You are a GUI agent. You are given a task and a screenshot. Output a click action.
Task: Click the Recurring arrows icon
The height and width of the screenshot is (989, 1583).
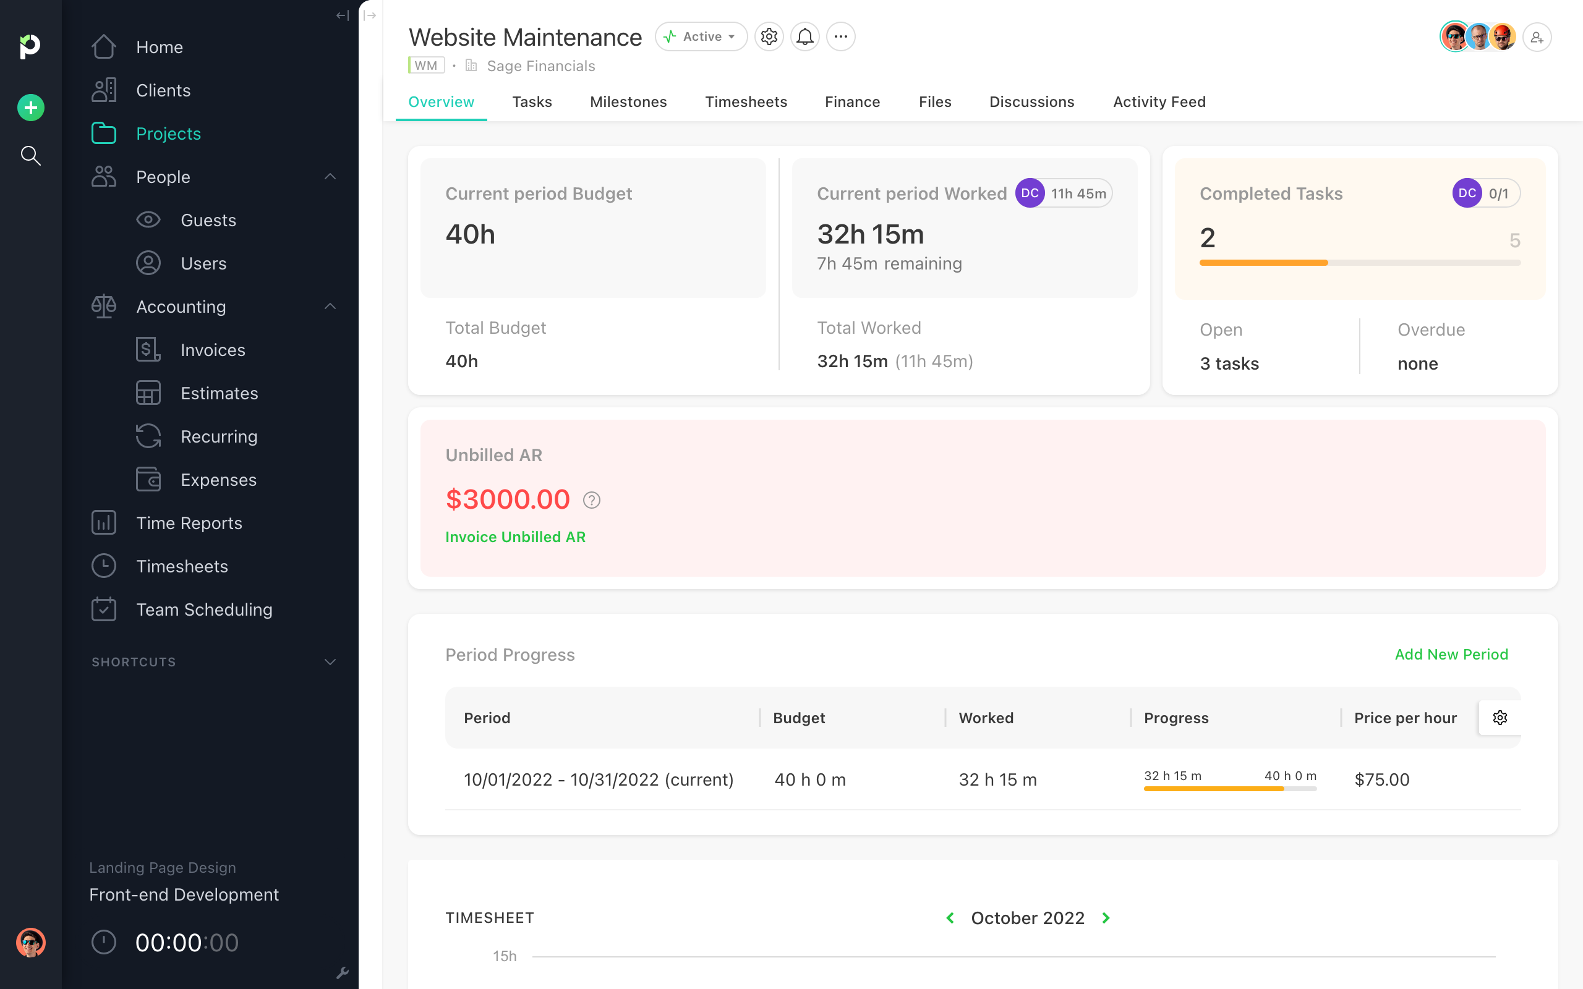[148, 436]
